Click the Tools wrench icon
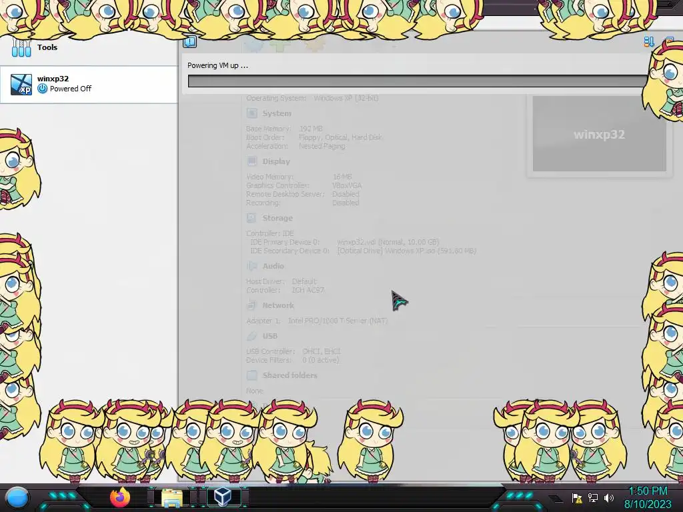 pos(21,47)
